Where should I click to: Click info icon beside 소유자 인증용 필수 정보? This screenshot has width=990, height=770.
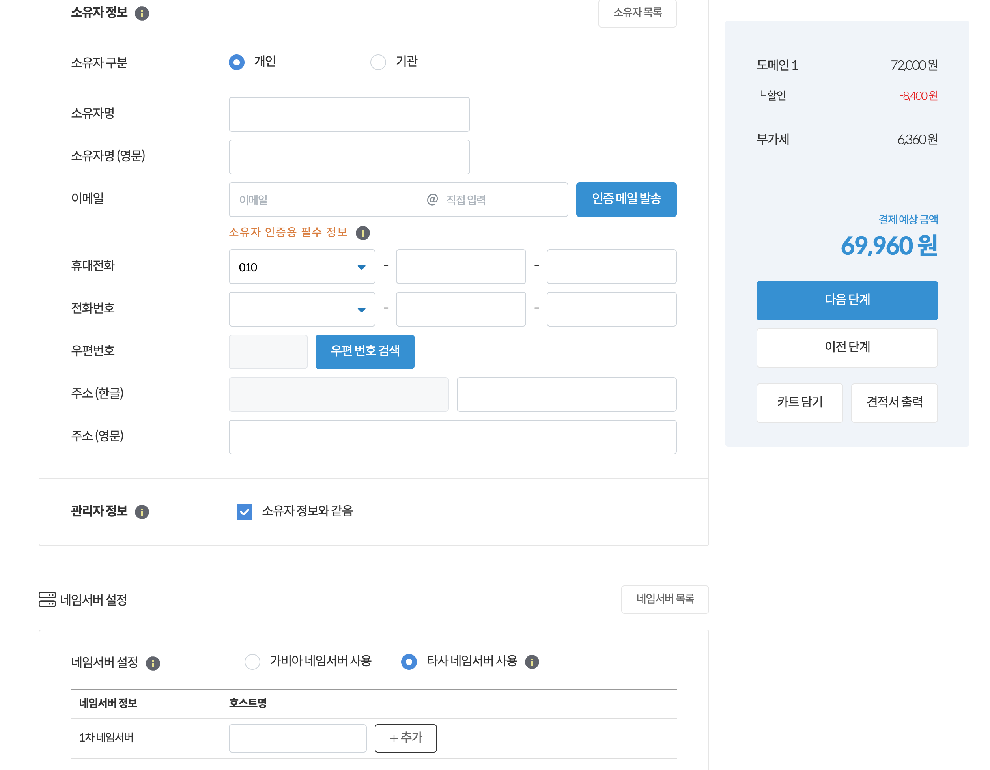[362, 233]
